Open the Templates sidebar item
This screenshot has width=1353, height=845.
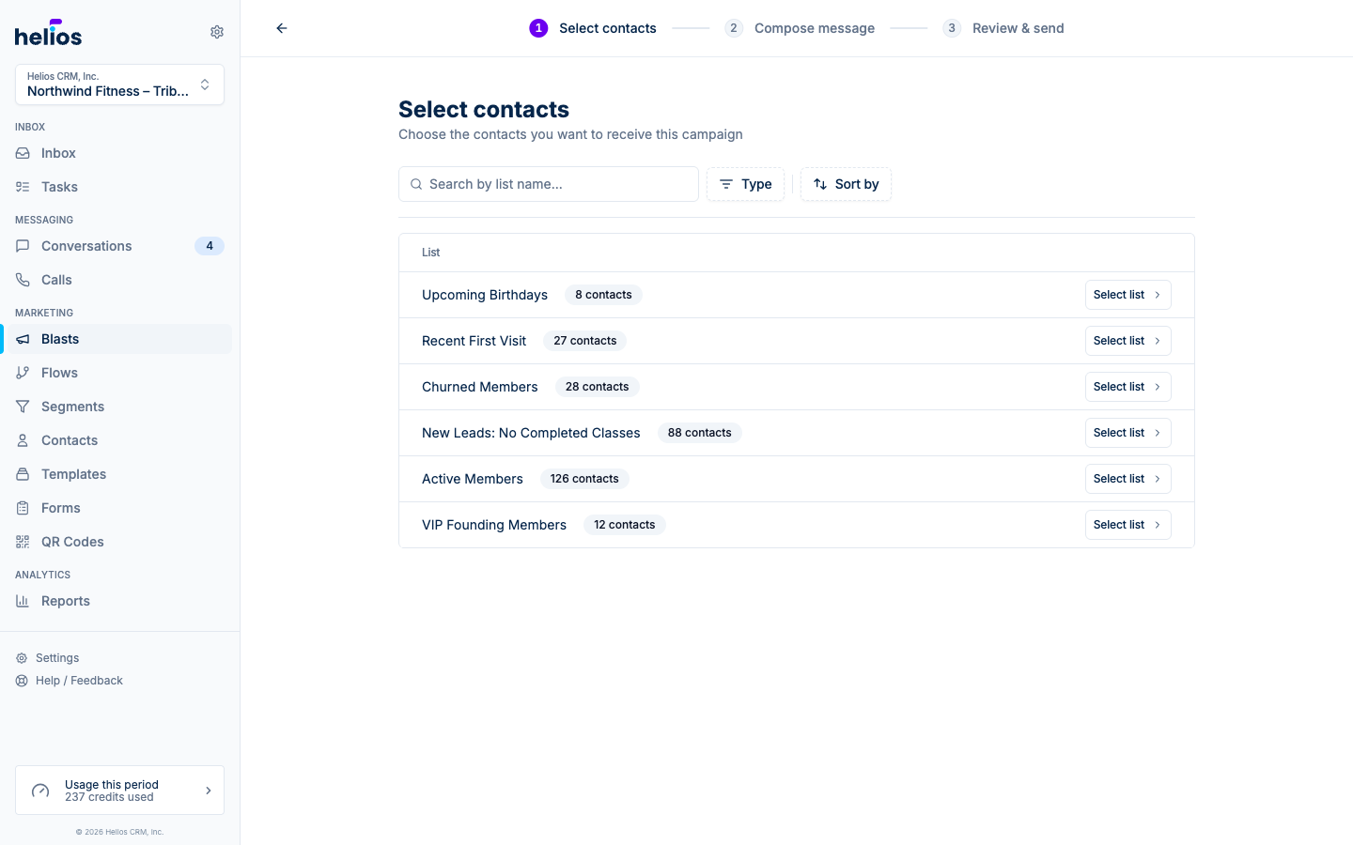click(x=119, y=474)
